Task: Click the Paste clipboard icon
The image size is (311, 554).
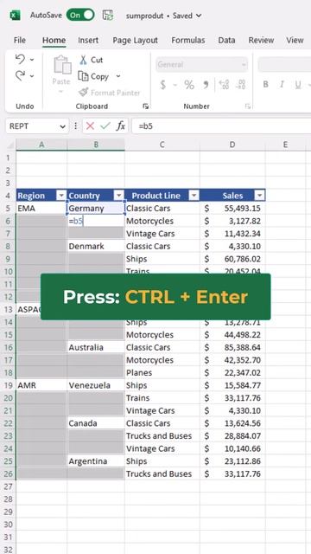Action: (x=62, y=65)
